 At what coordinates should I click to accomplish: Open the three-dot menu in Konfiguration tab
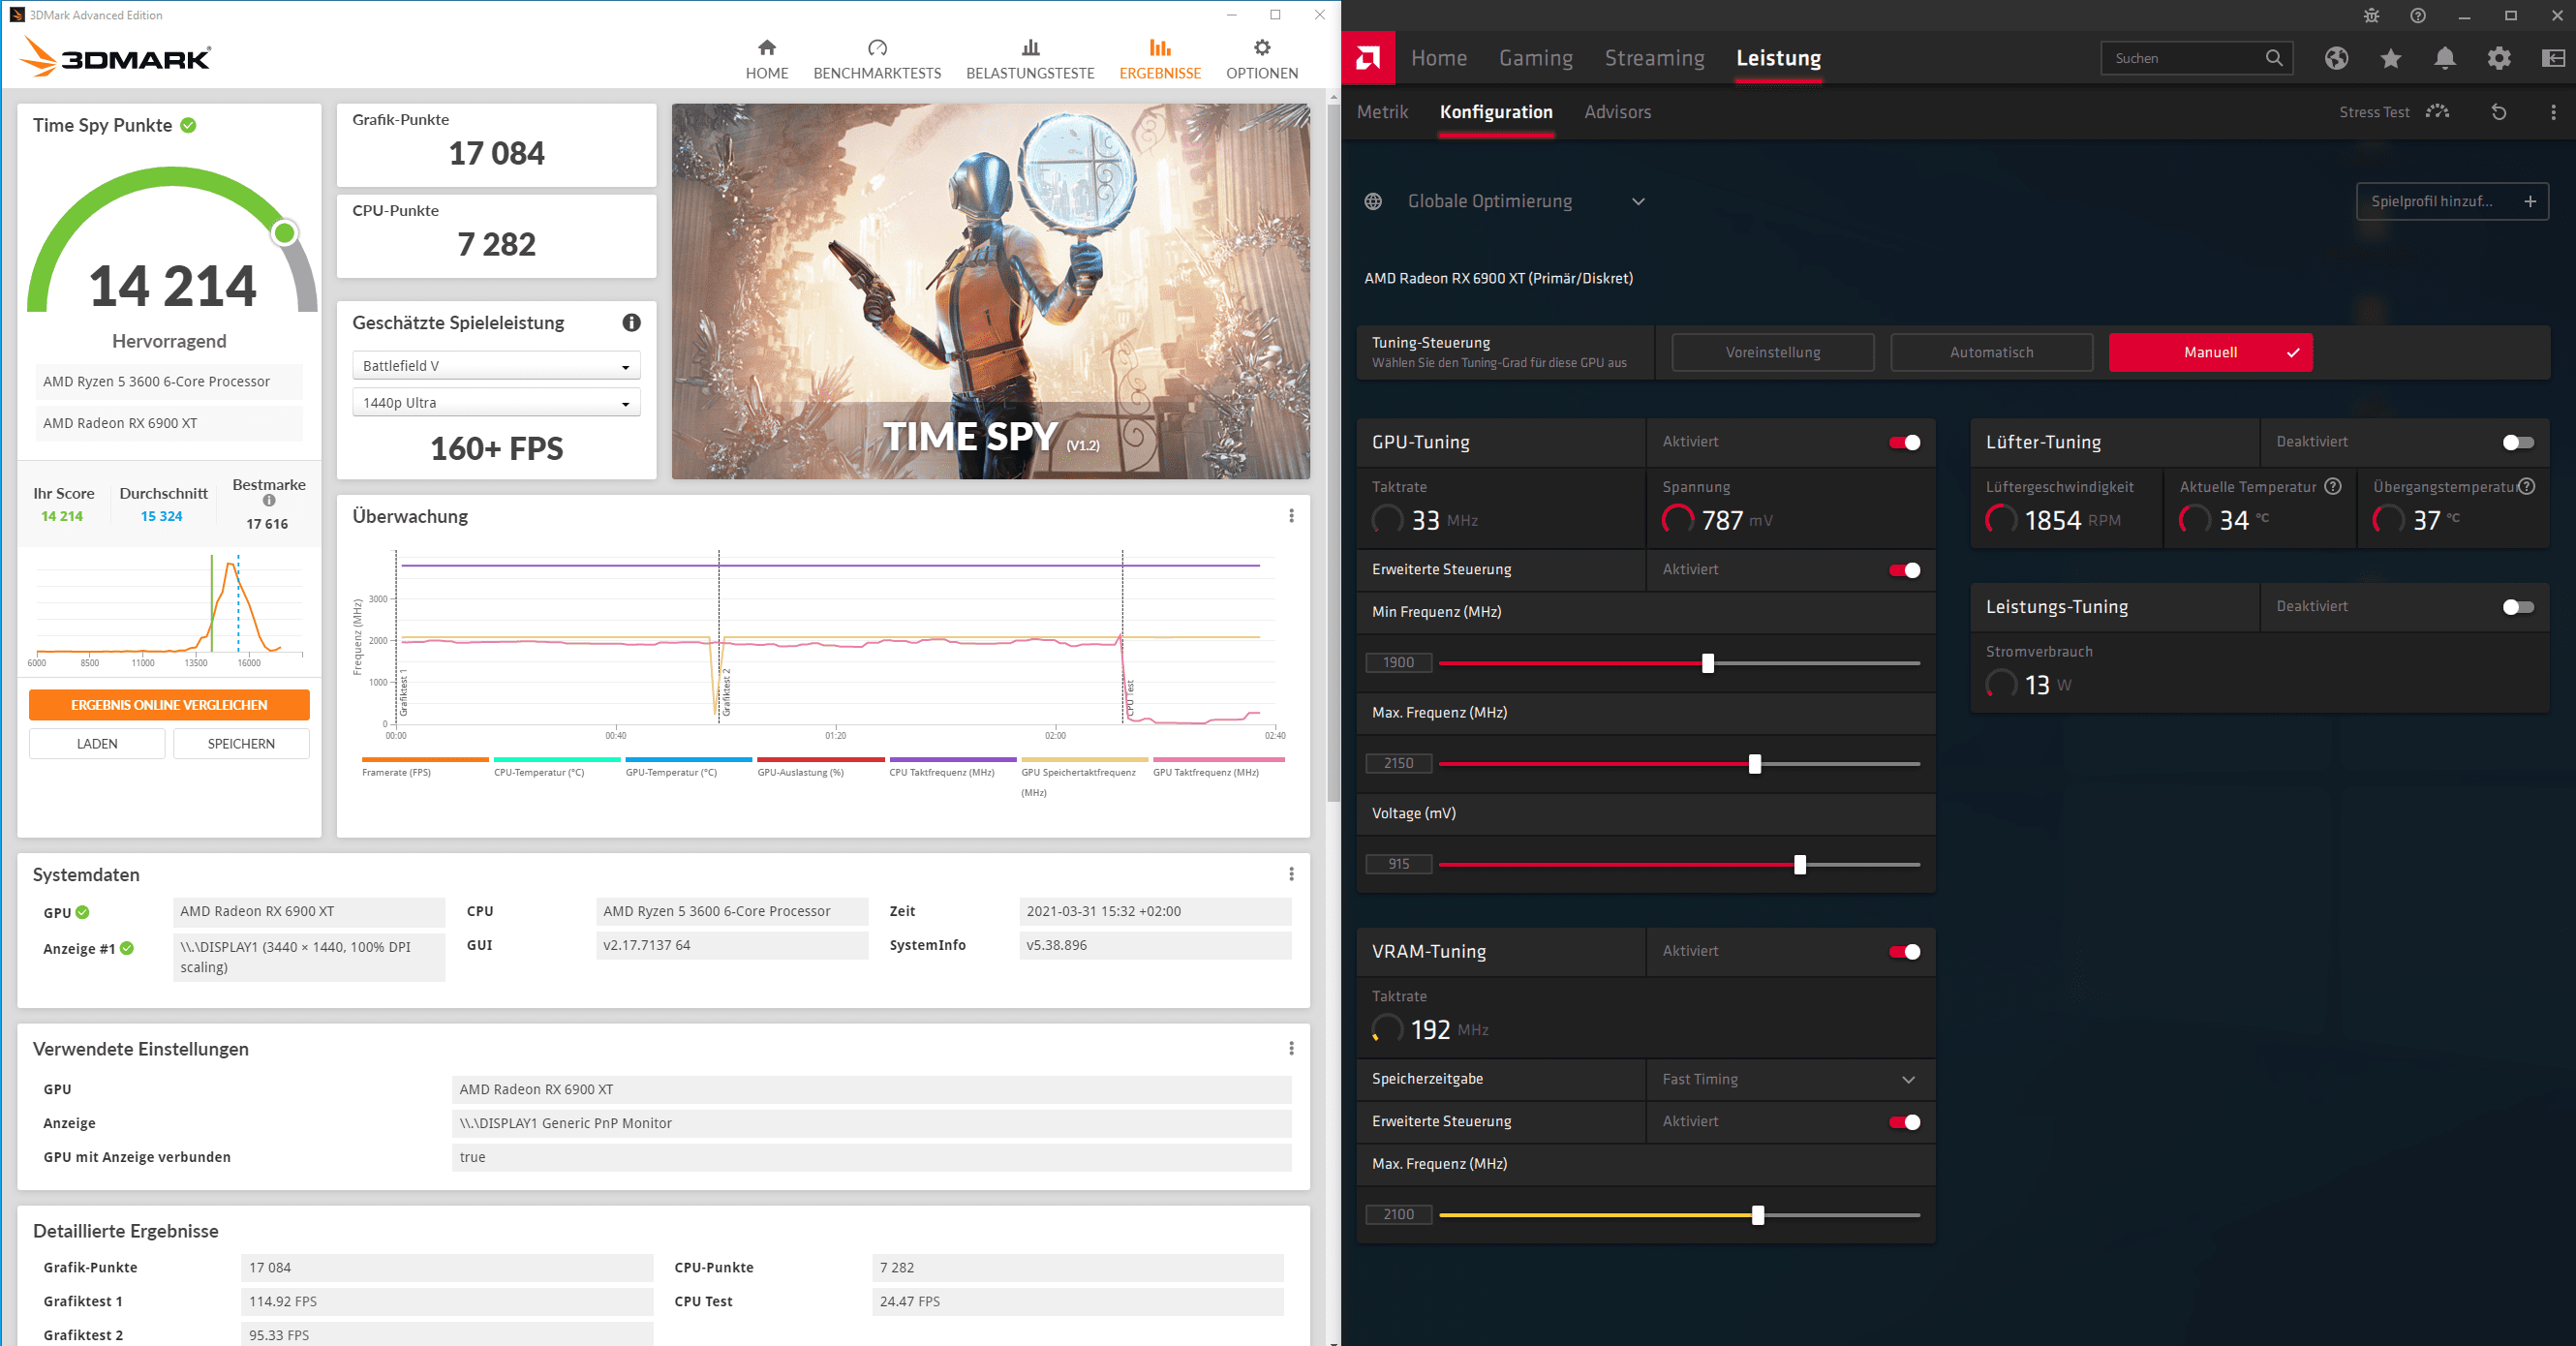click(2553, 112)
